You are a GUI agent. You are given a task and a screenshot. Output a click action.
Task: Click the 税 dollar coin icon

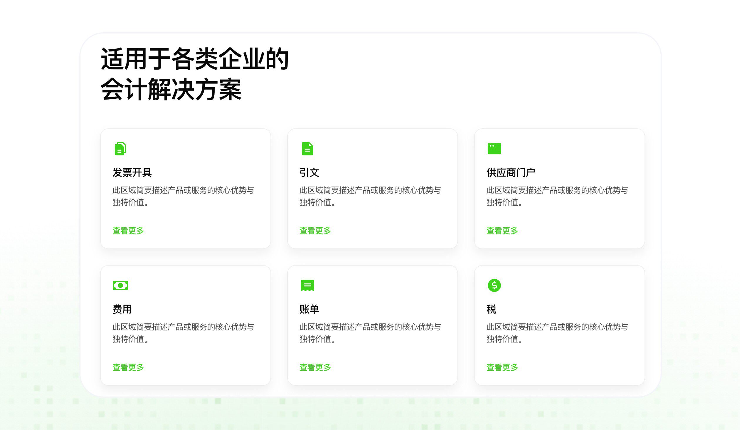pos(494,285)
